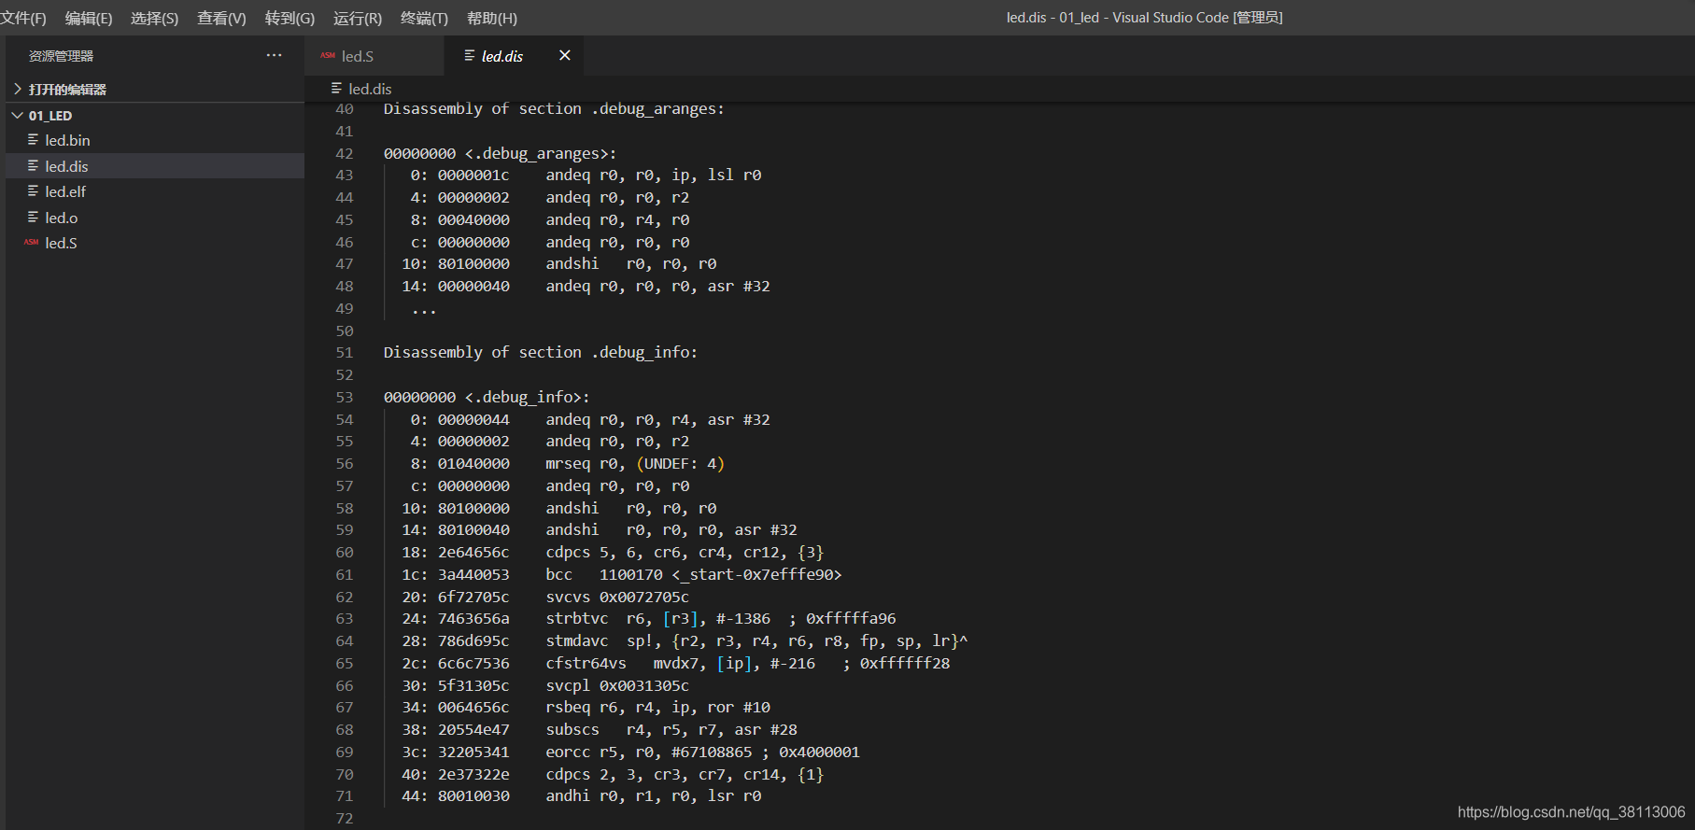
Task: Click hex value 2e64656c
Action: (x=473, y=553)
